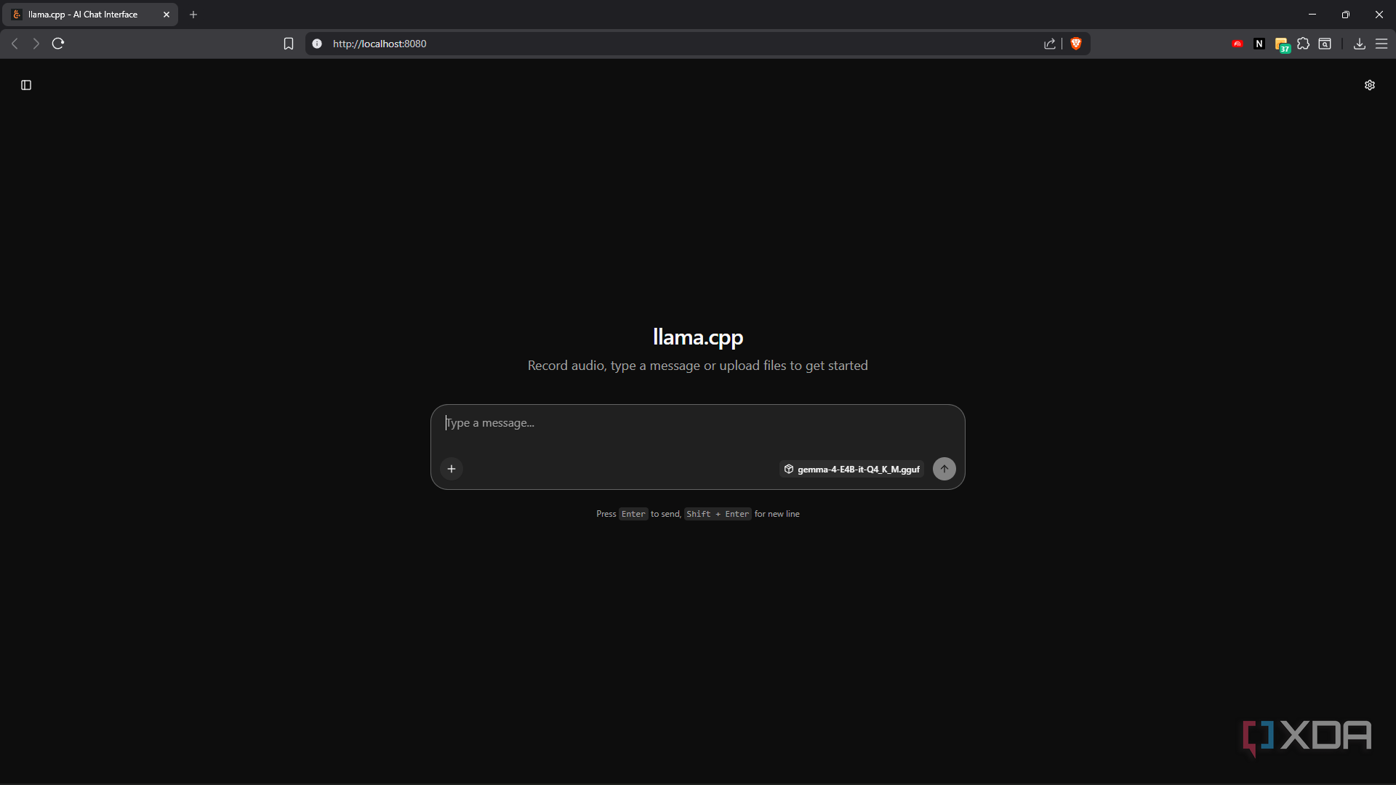The image size is (1396, 785).
Task: Minimize the browser window
Action: (1312, 15)
